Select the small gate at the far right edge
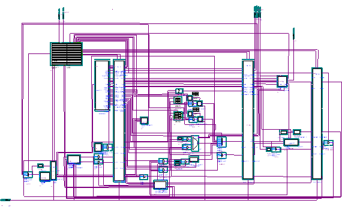 pyautogui.click(x=328, y=143)
